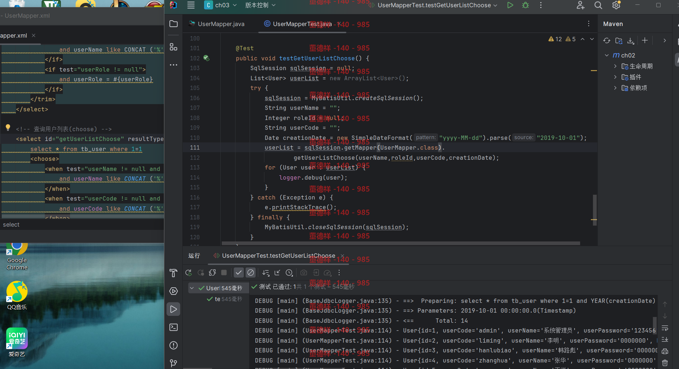This screenshot has height=369, width=679.
Task: Download Maven sources and documentation
Action: [631, 40]
